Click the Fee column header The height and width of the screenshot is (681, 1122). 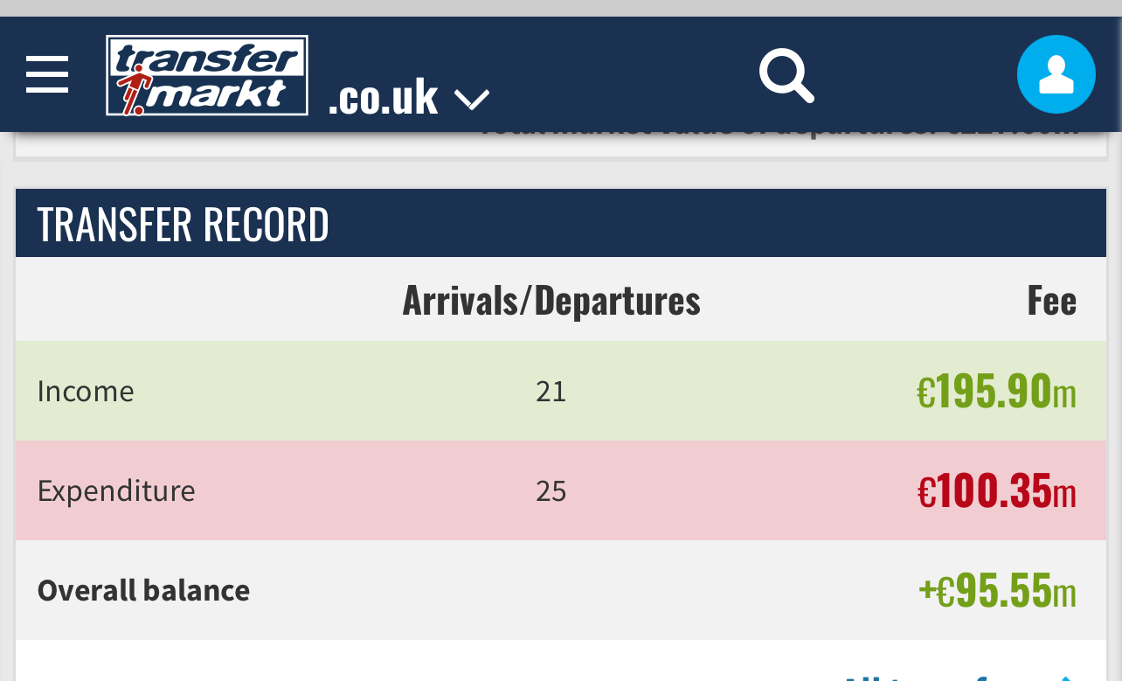pos(1052,301)
